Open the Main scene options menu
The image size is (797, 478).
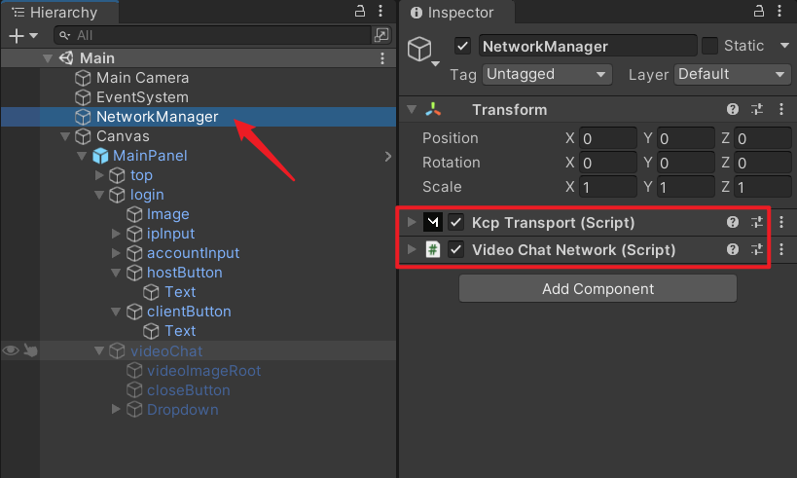coord(382,58)
